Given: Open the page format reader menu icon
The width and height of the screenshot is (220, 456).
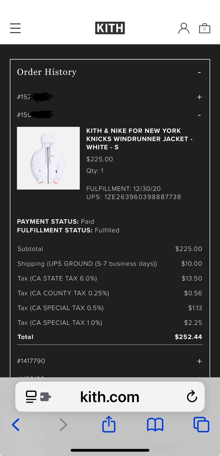Looking at the screenshot, I should (38, 397).
